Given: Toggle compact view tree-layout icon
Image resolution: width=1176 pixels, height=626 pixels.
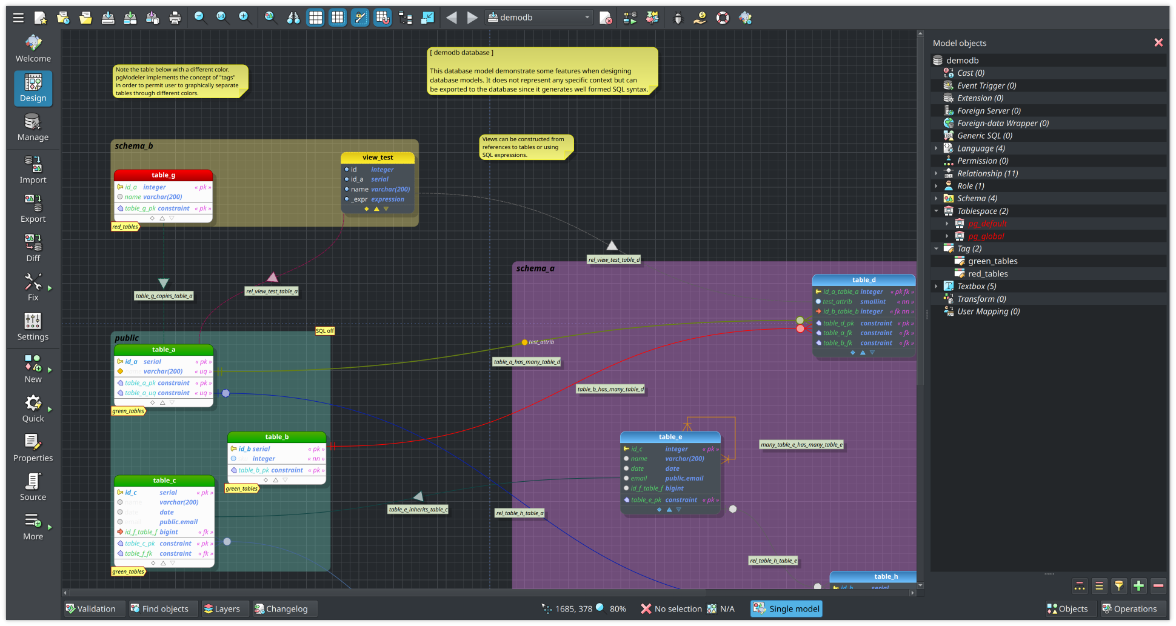Looking at the screenshot, I should 405,18.
